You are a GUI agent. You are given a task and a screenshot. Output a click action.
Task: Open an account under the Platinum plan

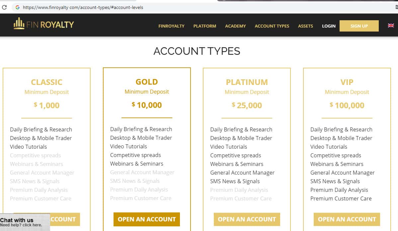[x=247, y=219]
